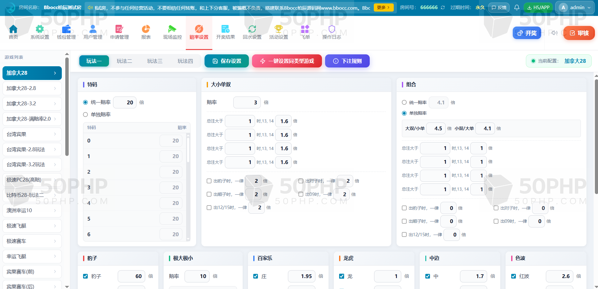This screenshot has height=289, width=598.
Task: Click the 下注规则 button
Action: (347, 61)
